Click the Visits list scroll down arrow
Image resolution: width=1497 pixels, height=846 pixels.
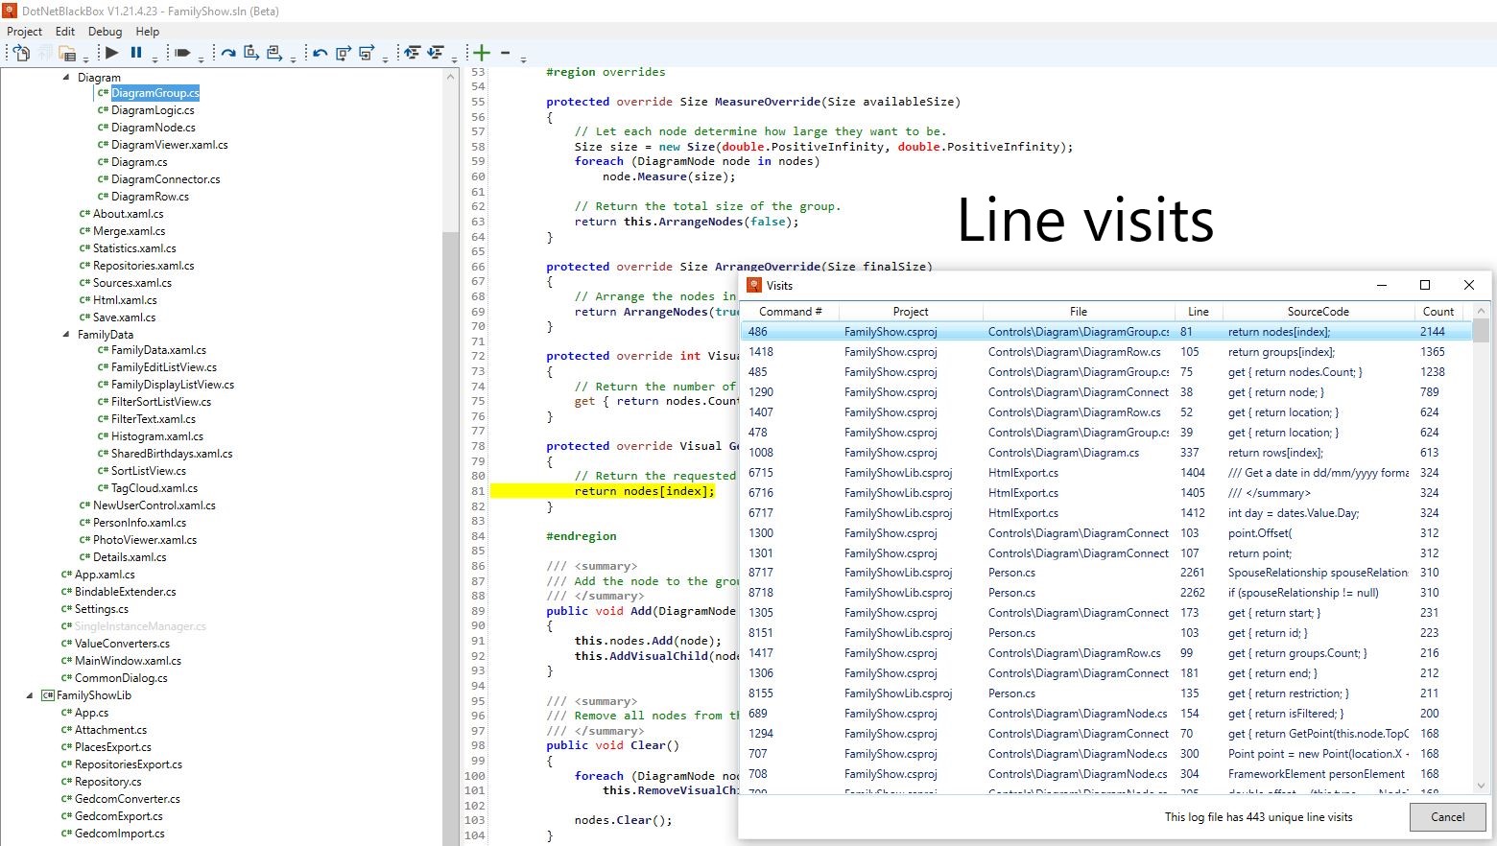[1482, 787]
